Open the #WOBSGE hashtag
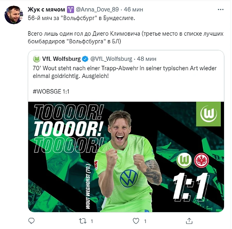The image size is (232, 229). (47, 92)
